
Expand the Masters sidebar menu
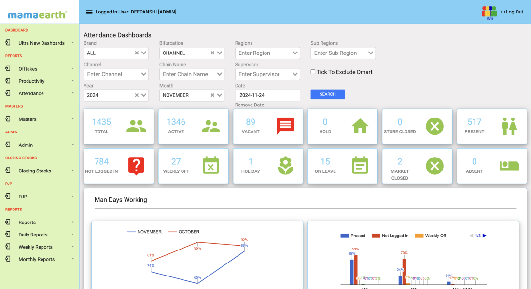tap(40, 119)
